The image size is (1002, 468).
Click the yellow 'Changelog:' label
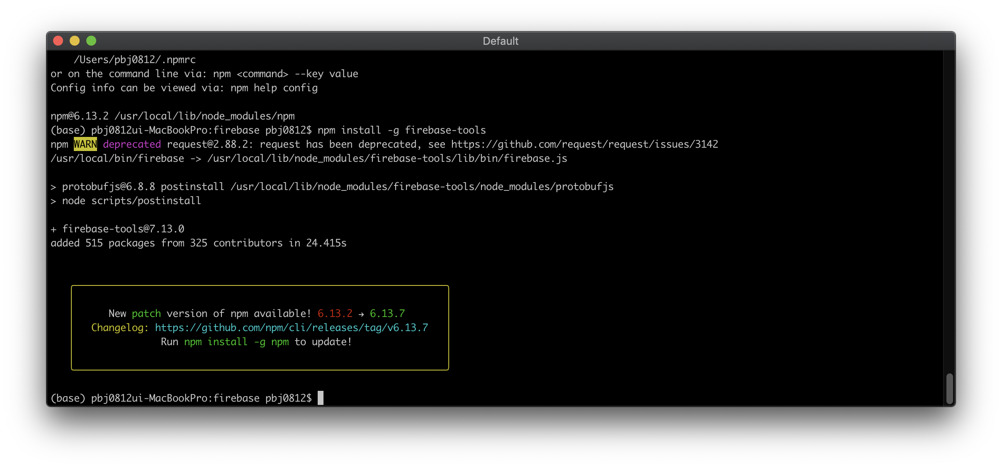point(119,328)
